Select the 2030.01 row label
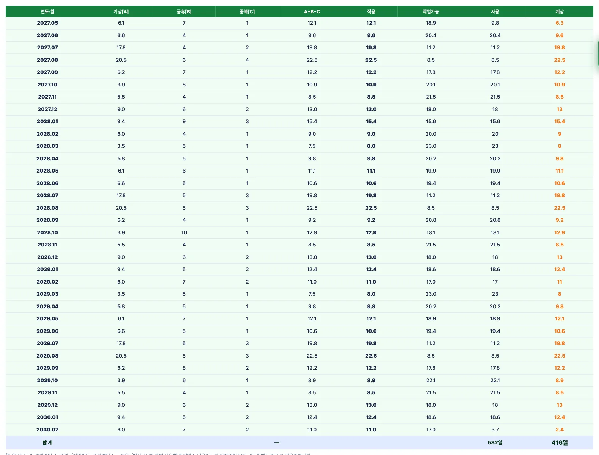Viewport: 599px width, 455px height. point(47,417)
